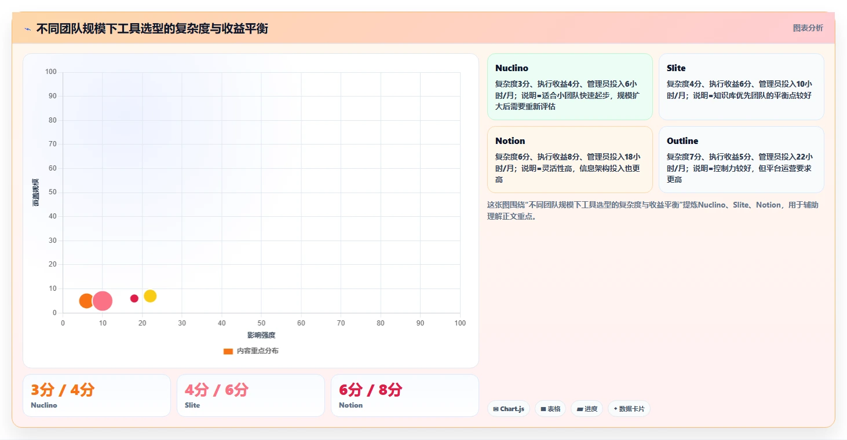
Task: Click the 表格 tag chip
Action: tap(550, 409)
